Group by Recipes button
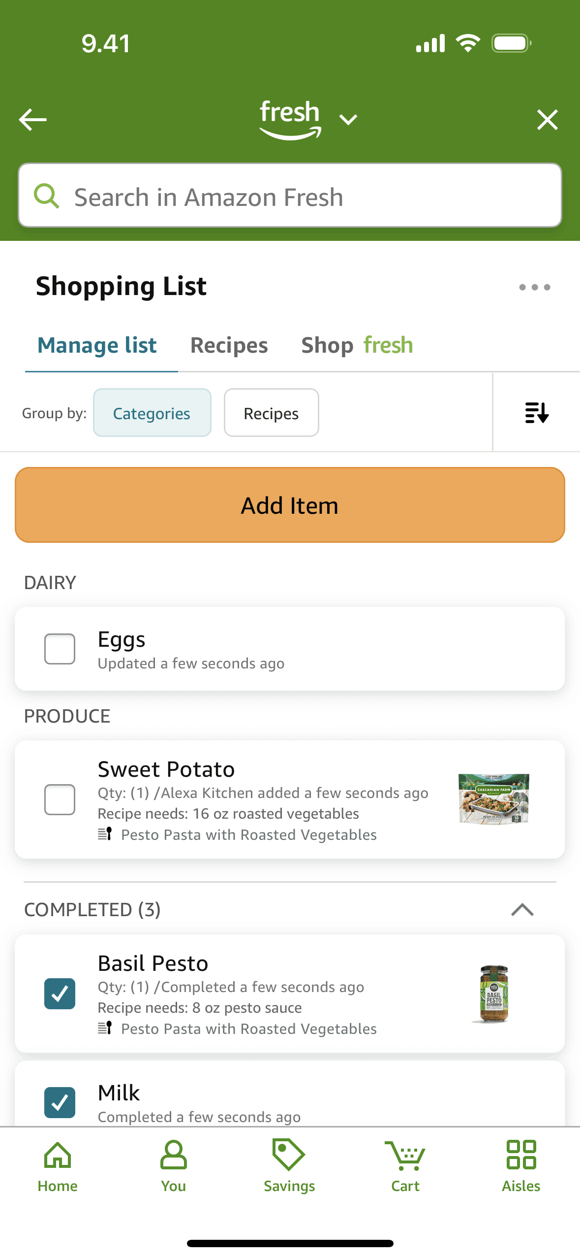This screenshot has width=580, height=1259. [x=271, y=413]
